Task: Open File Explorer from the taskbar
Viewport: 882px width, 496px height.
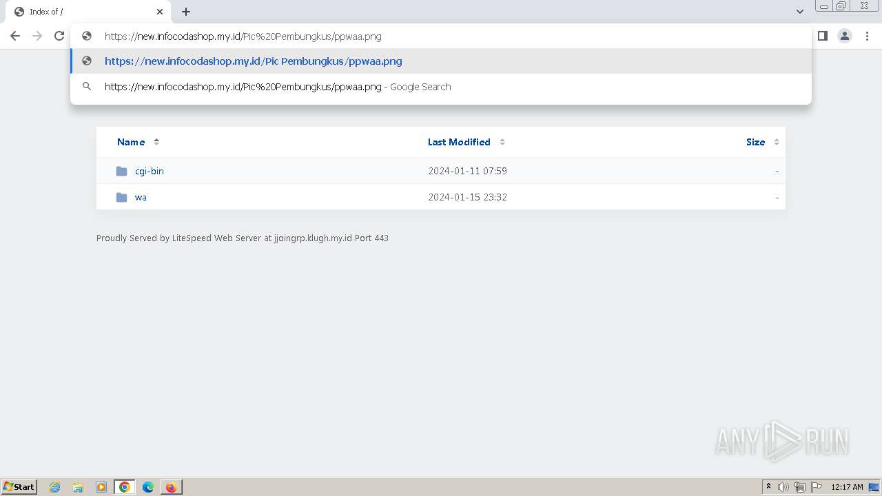Action: pos(78,487)
